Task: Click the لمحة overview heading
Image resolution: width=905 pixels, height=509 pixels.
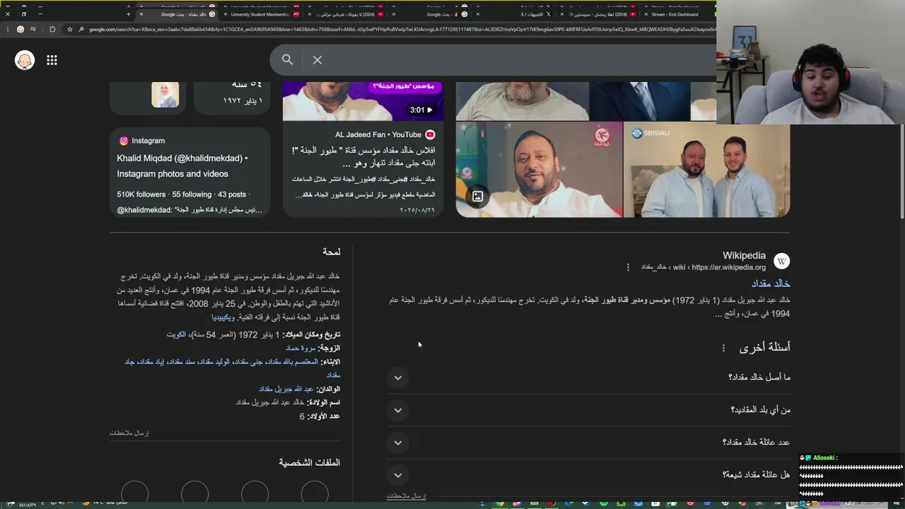Action: click(x=331, y=252)
